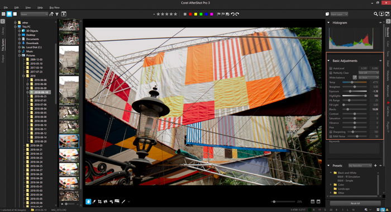Screen dimensions: 391x212
Task: Add a new preset with plus
Action: (x=375, y=166)
